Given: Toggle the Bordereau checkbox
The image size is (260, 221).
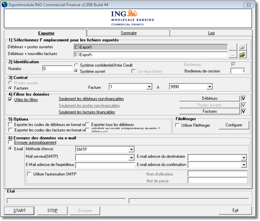Looking at the screenshot, I should [x=233, y=64].
